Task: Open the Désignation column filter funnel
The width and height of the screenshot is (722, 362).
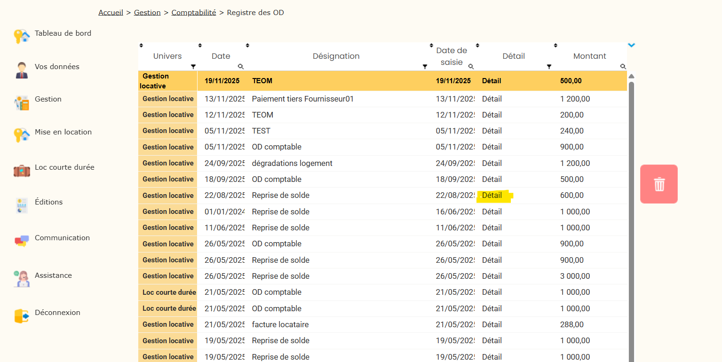Action: pos(425,67)
